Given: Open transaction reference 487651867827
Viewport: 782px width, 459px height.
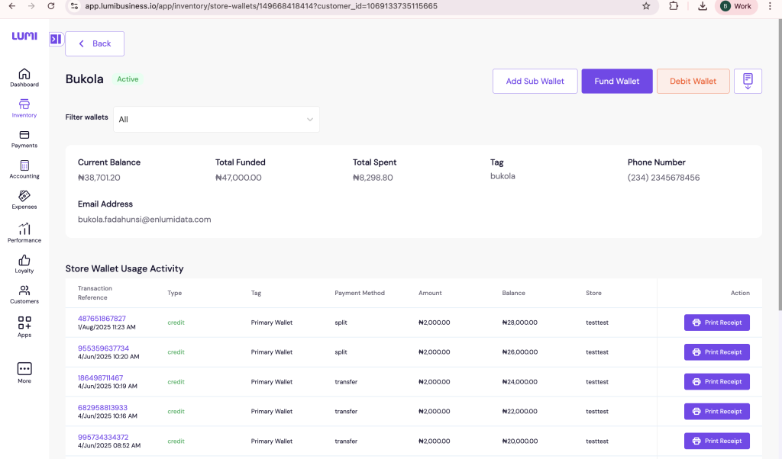Looking at the screenshot, I should 102,319.
